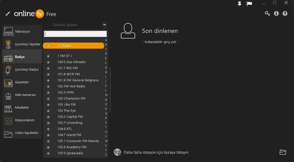Viewport: 294px width, 162px height.
Task: Select the 1 FM 97.1 station name
Action: tap(65, 56)
